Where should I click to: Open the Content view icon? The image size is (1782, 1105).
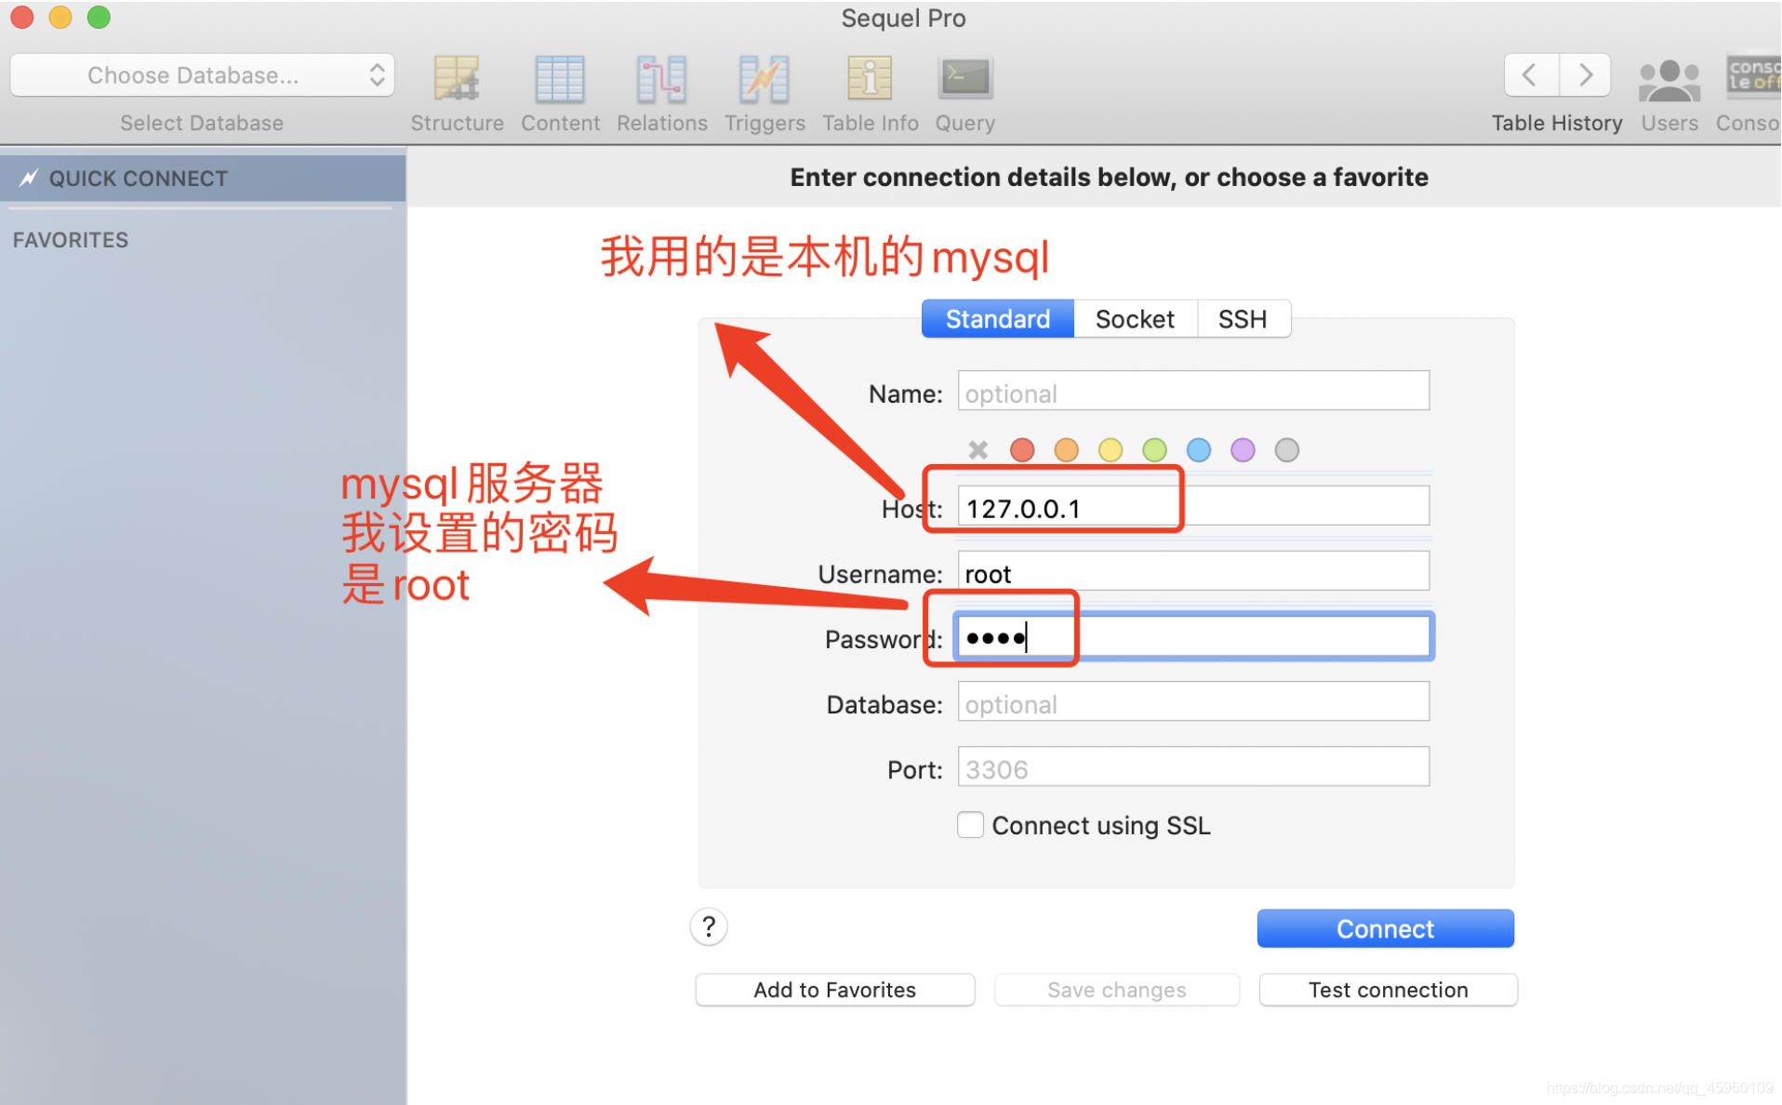(x=560, y=79)
